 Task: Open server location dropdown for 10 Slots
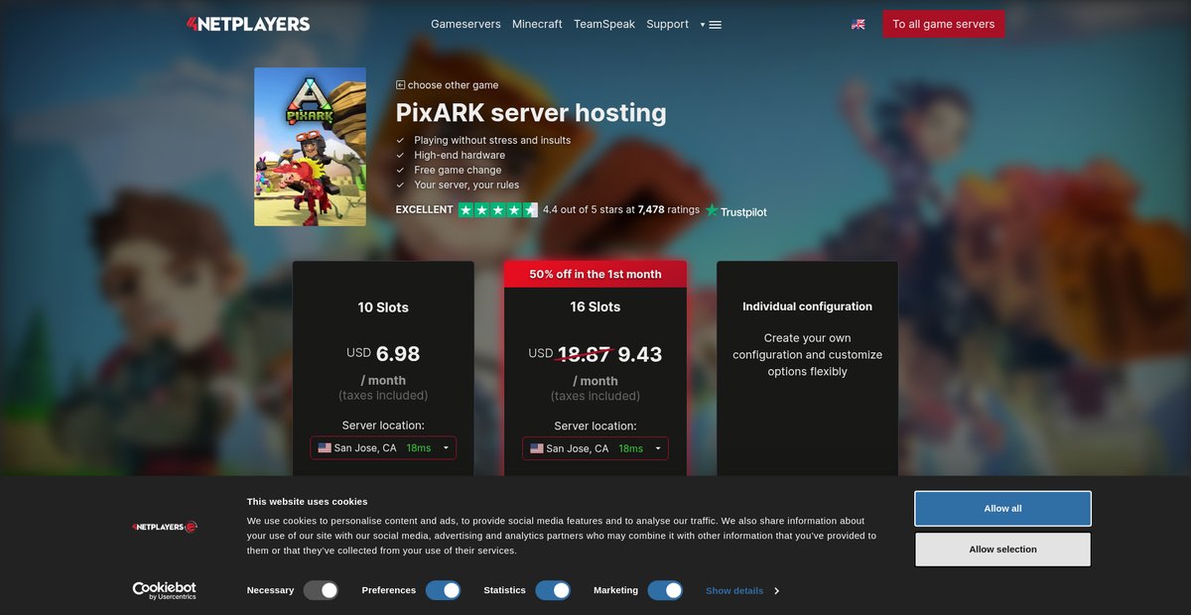point(383,448)
